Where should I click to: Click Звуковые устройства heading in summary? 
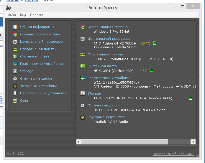(106, 117)
